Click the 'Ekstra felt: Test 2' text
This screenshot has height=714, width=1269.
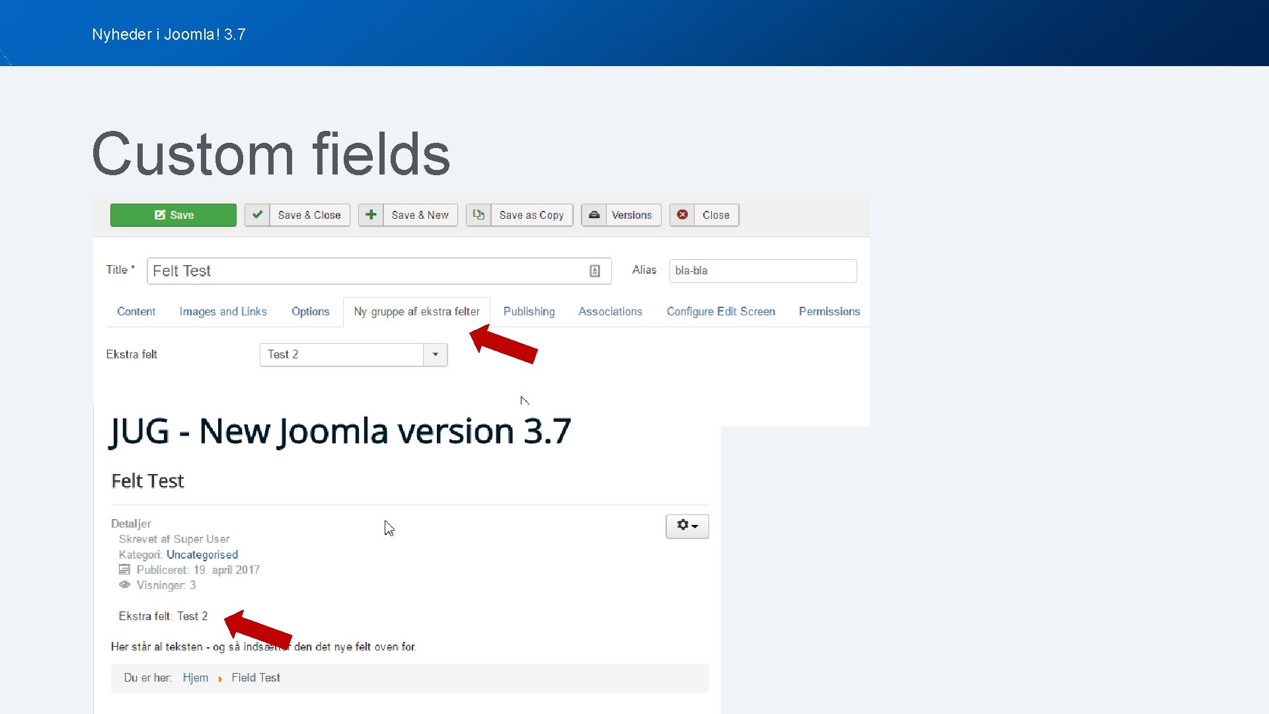pyautogui.click(x=163, y=616)
